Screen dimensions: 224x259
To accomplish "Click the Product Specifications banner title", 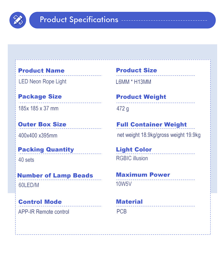I will coord(79,20).
